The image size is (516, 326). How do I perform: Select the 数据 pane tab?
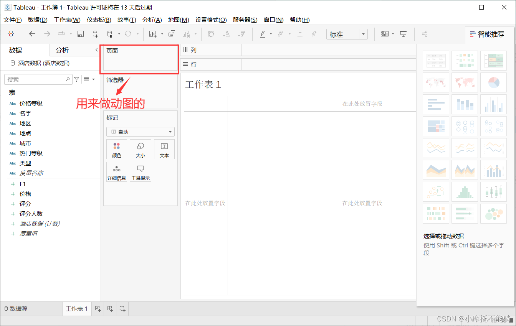point(15,50)
